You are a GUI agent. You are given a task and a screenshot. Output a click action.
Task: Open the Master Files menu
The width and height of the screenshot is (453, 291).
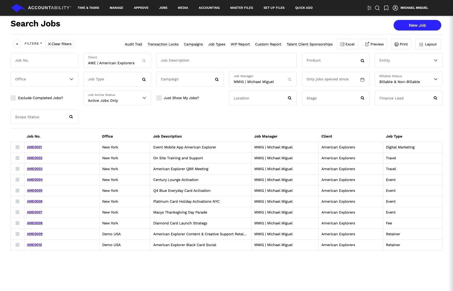[241, 8]
